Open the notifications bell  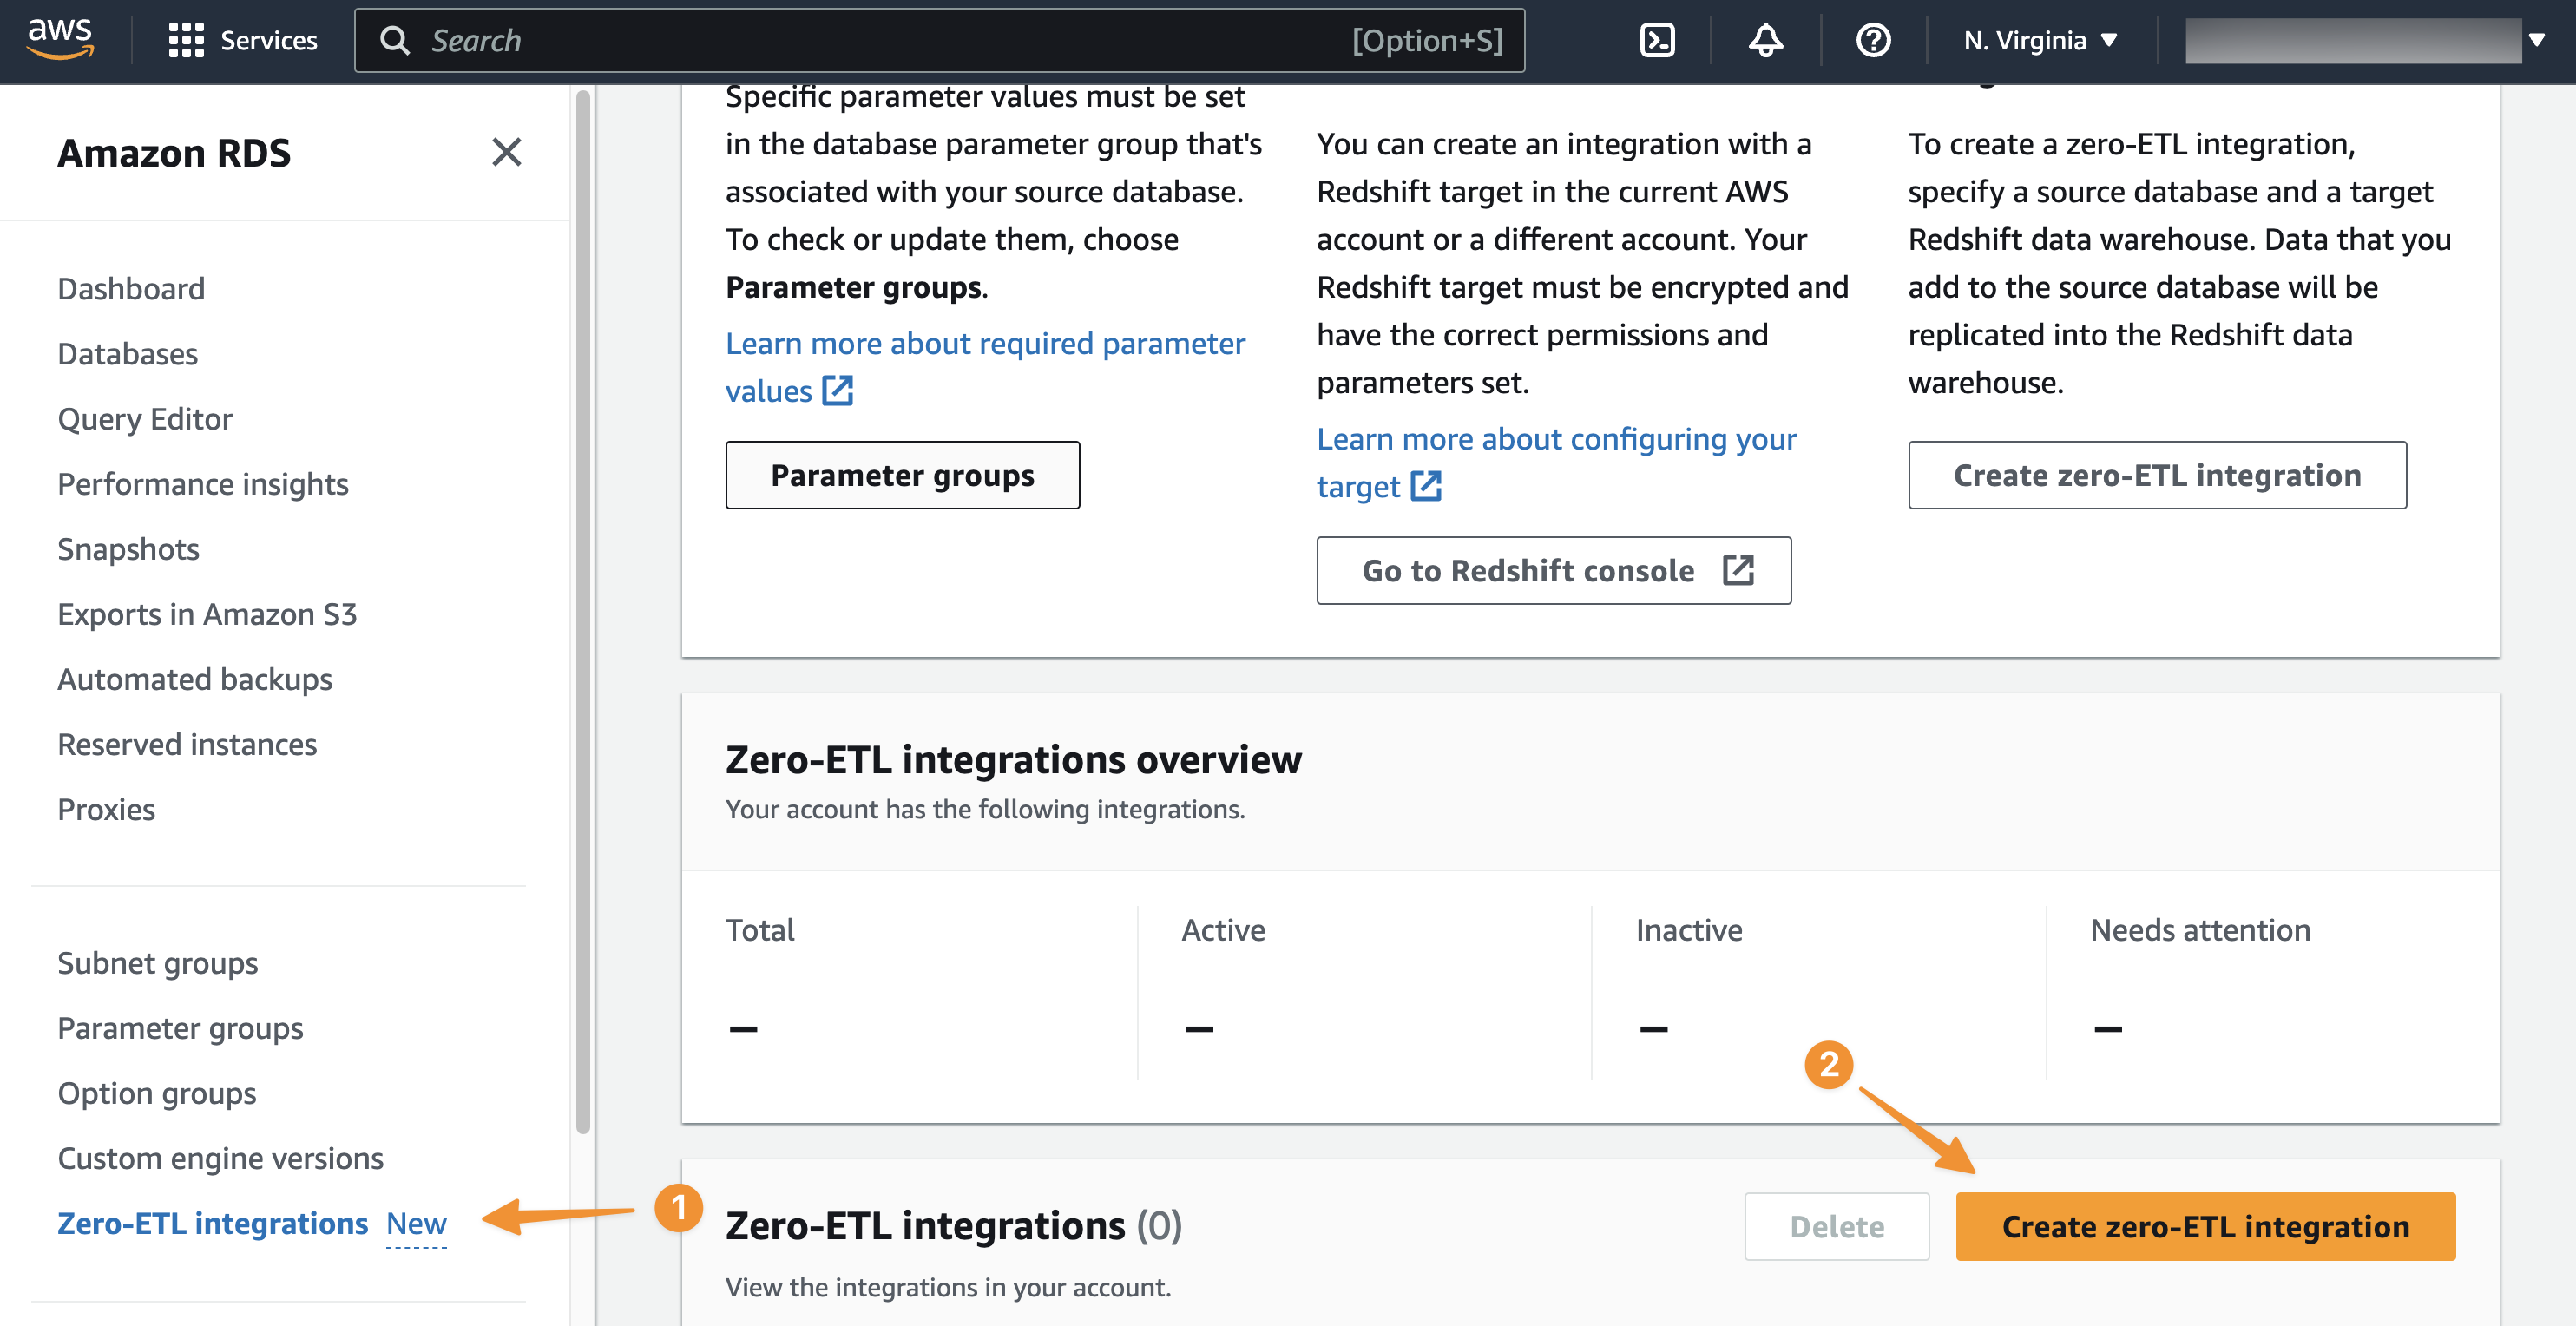tap(1765, 40)
